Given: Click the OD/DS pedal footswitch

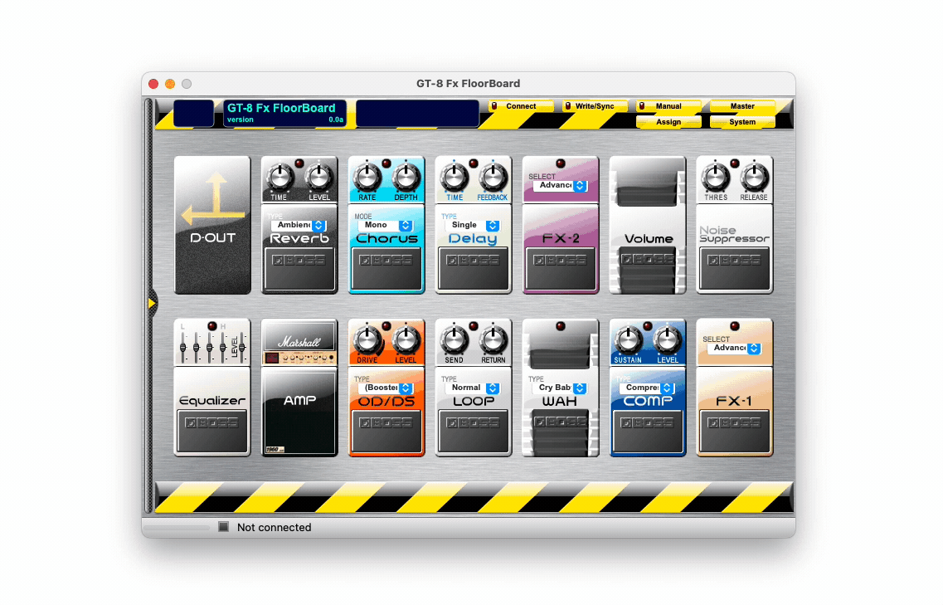Looking at the screenshot, I should point(386,431).
